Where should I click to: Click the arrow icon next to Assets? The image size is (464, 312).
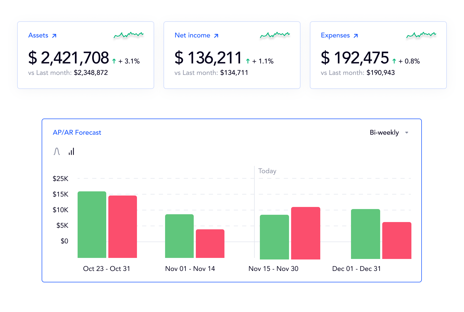(54, 36)
